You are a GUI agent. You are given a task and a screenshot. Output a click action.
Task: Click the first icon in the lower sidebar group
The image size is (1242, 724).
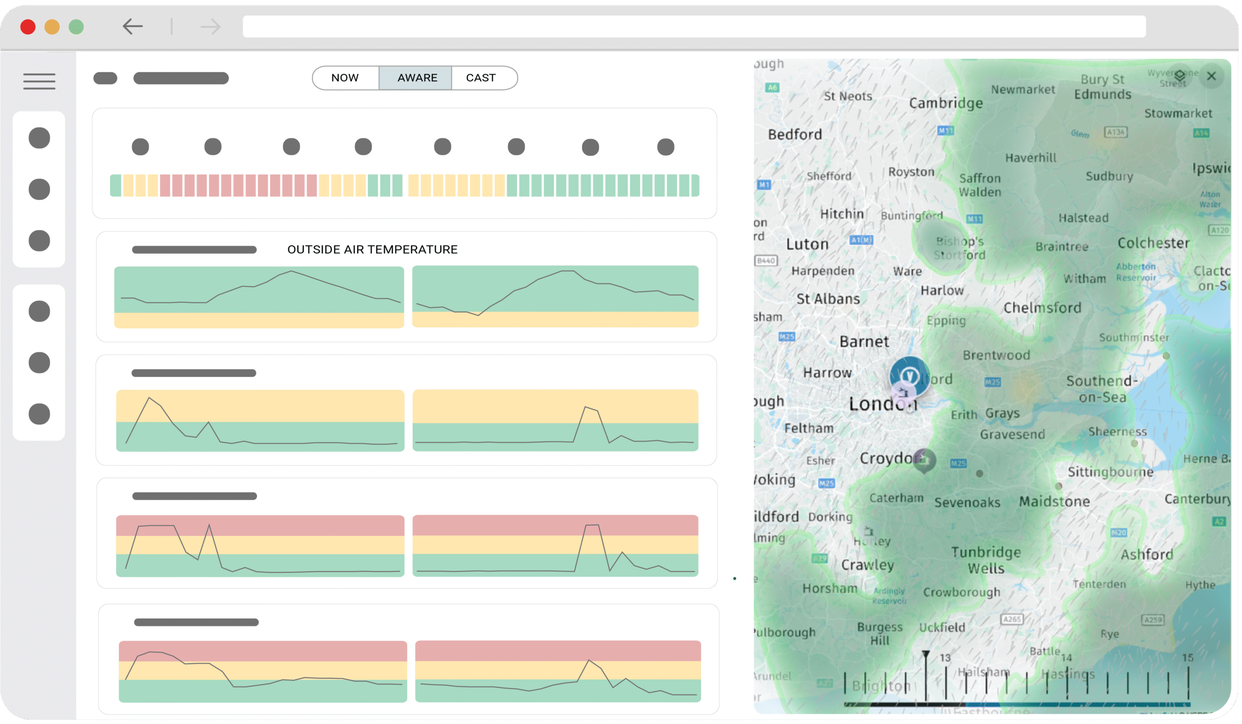(x=38, y=311)
